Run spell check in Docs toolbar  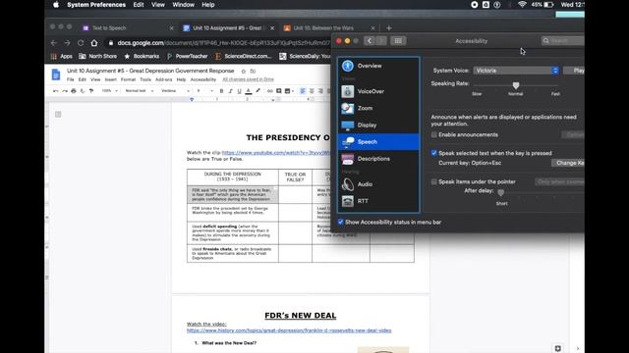(83, 91)
